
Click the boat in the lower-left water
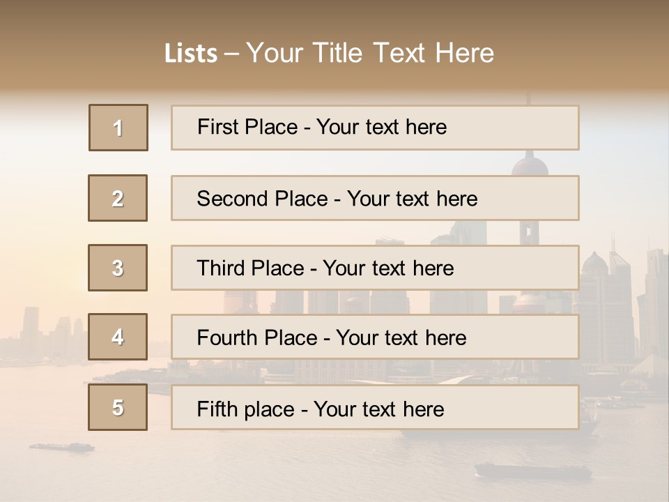62,447
